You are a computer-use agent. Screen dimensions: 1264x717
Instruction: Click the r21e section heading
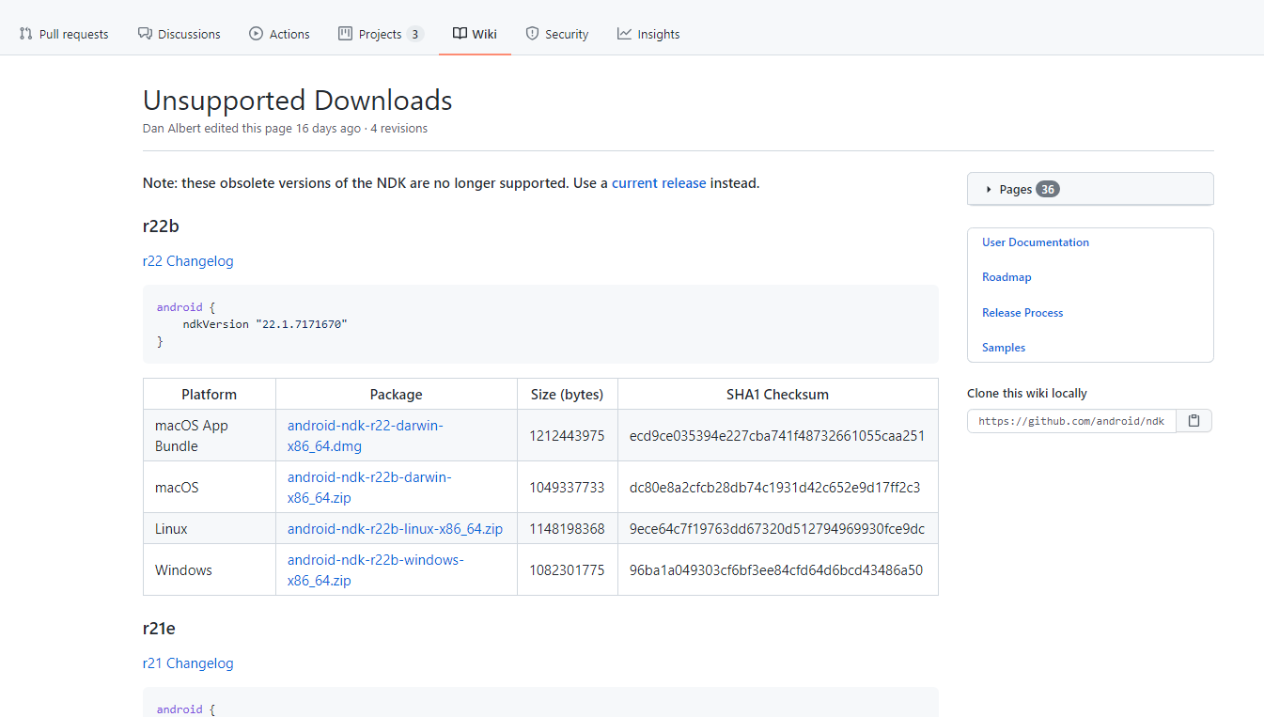pyautogui.click(x=160, y=629)
